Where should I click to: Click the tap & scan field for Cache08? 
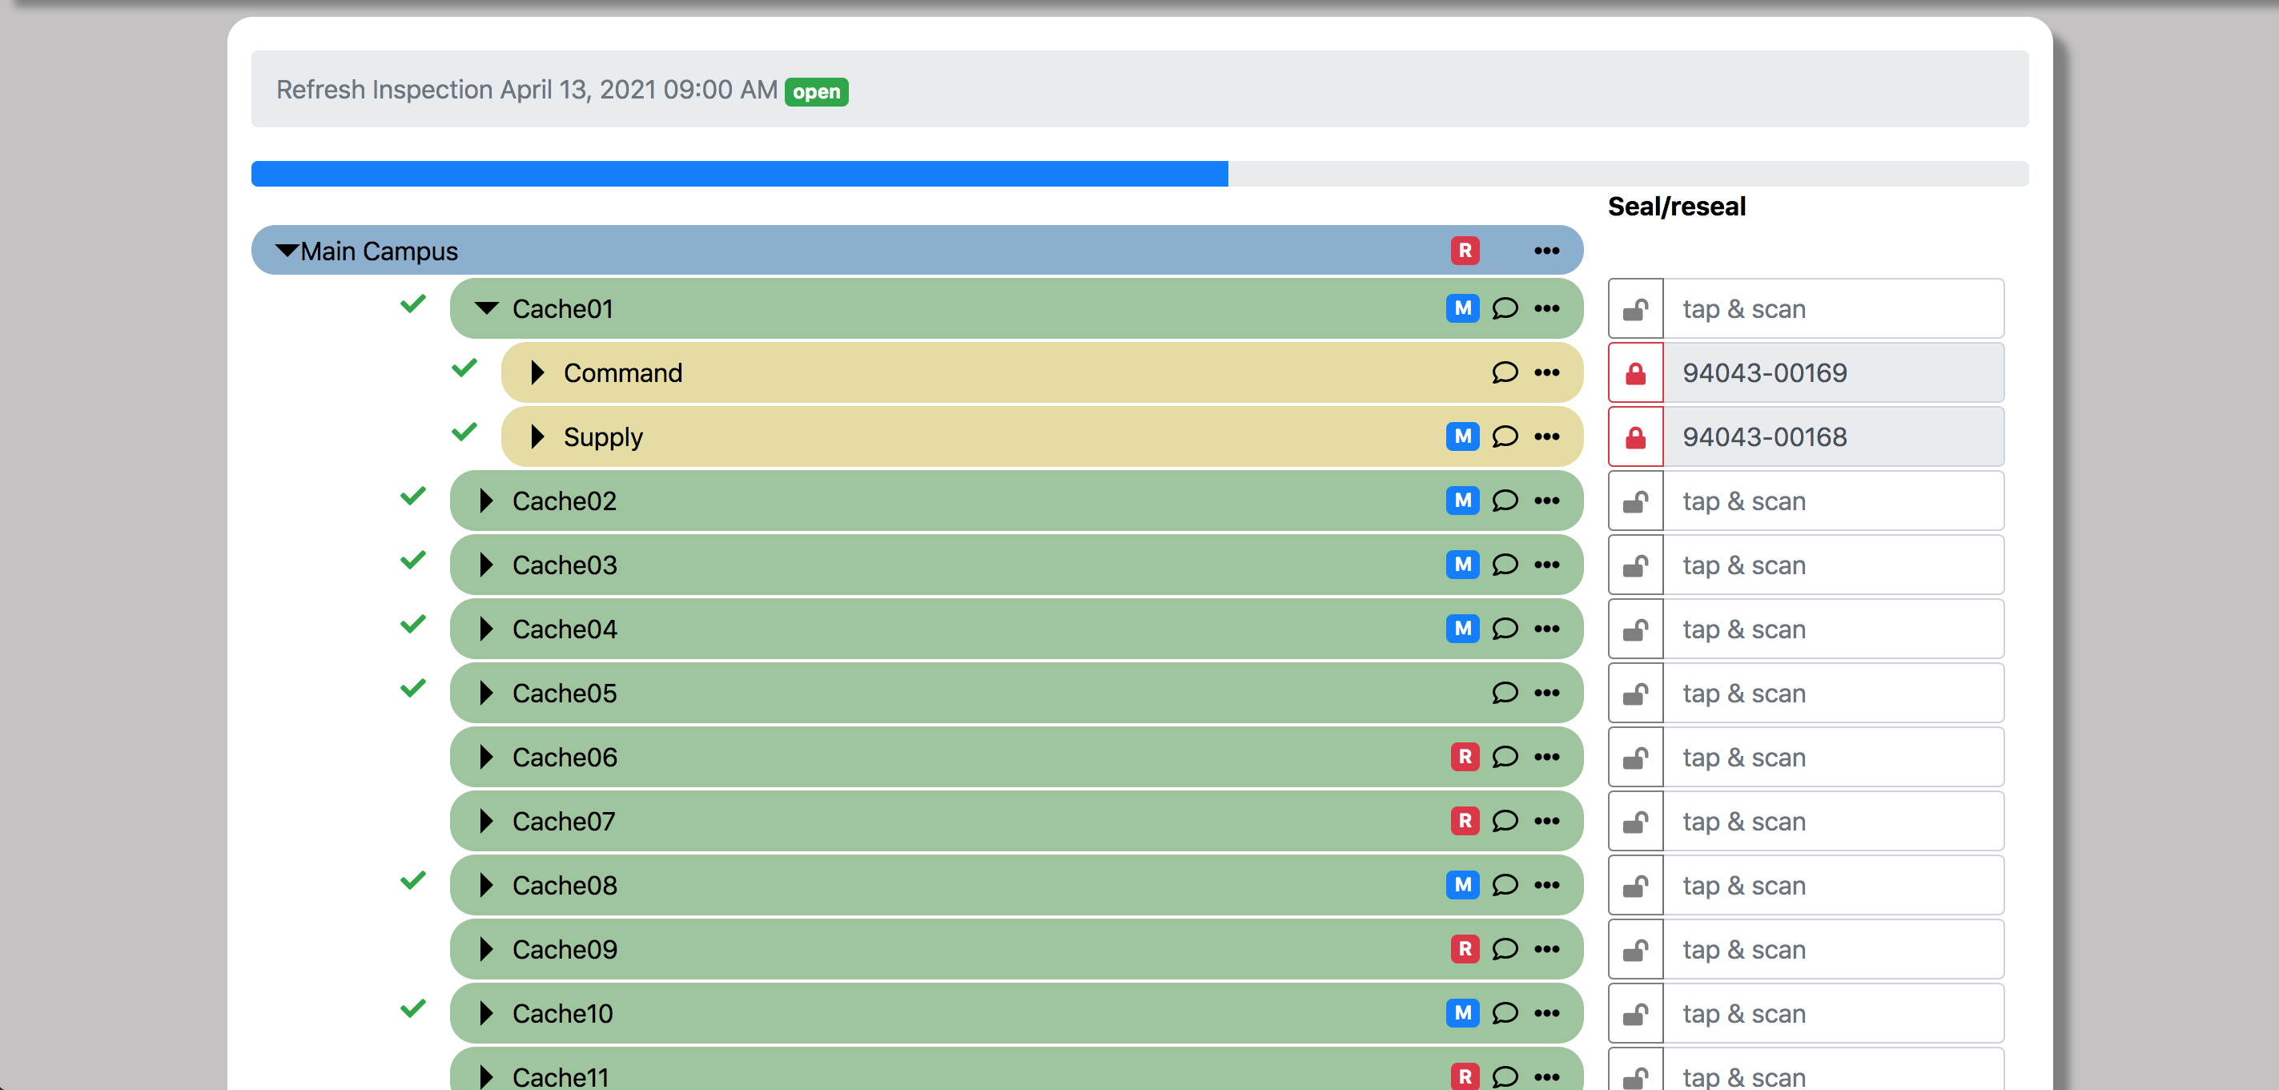coord(1833,885)
